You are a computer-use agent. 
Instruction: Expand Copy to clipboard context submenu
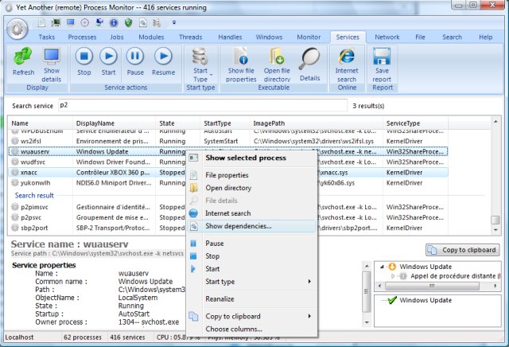[256, 316]
